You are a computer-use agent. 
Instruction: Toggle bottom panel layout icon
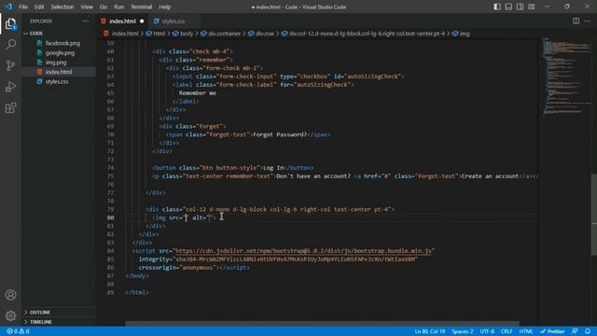[x=508, y=7]
